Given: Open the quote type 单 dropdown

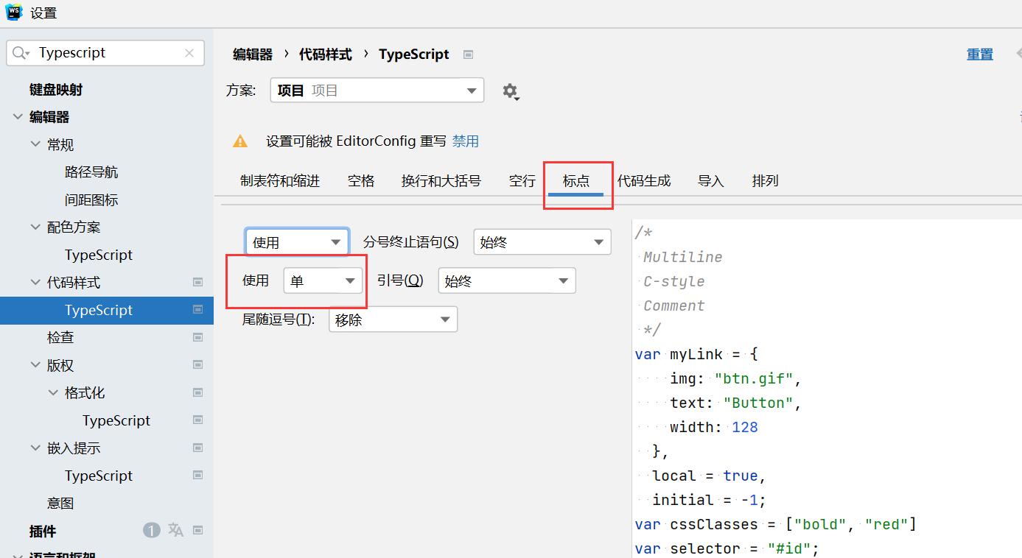Looking at the screenshot, I should (x=323, y=281).
